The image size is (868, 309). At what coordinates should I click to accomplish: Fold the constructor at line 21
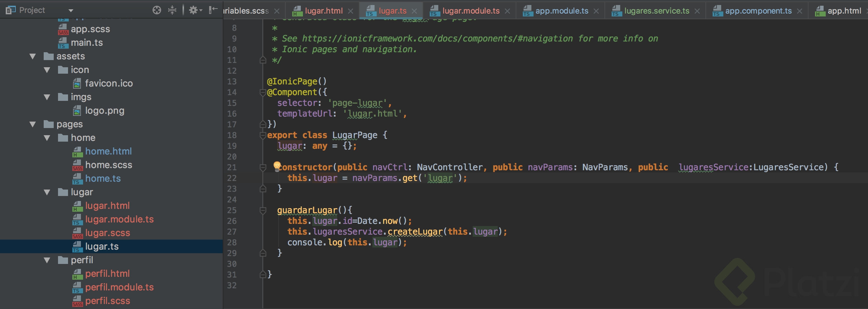click(263, 167)
